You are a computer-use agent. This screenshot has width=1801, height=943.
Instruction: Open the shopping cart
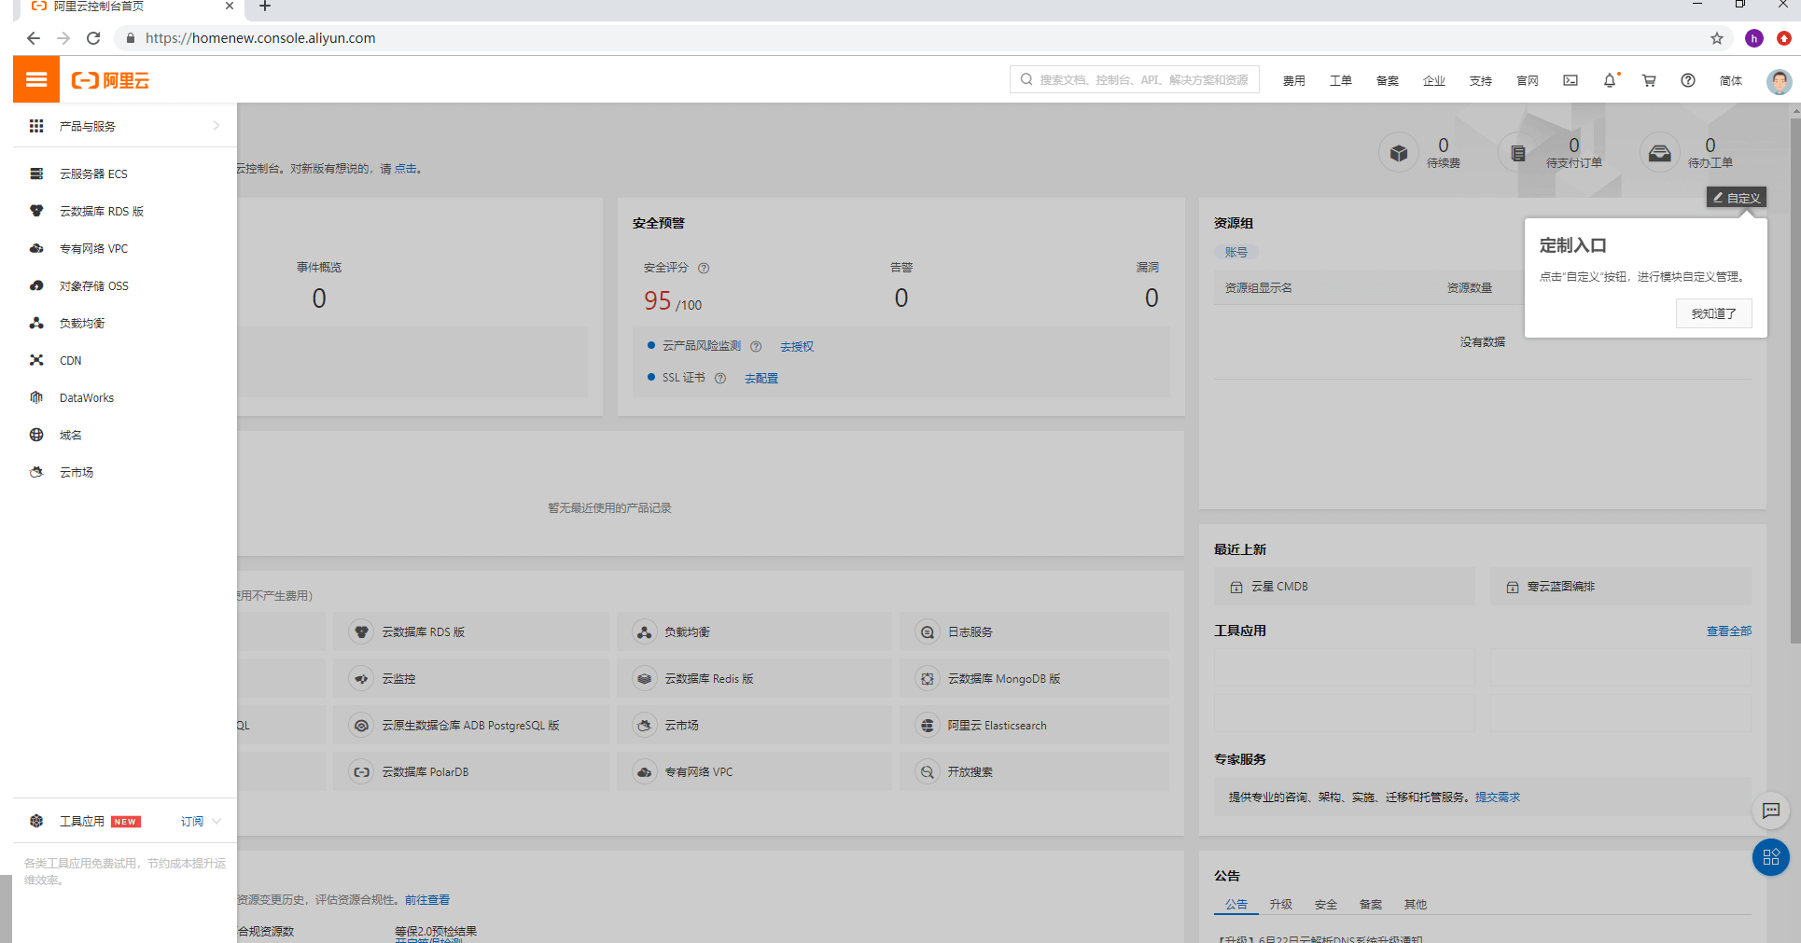point(1649,80)
